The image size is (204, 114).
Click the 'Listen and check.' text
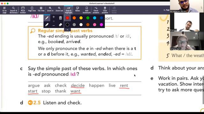coord(62,103)
